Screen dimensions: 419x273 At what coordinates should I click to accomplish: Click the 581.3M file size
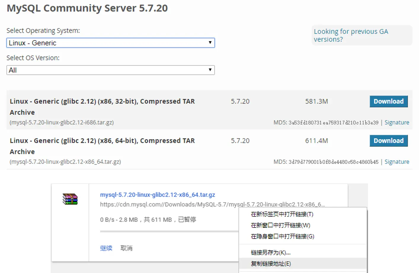[x=316, y=101]
